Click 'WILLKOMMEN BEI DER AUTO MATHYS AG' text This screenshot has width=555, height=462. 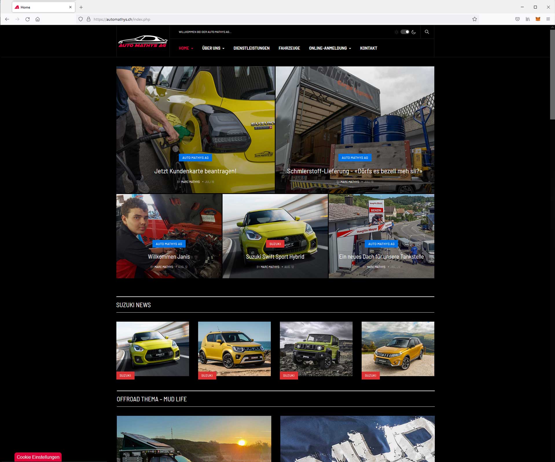click(x=205, y=32)
